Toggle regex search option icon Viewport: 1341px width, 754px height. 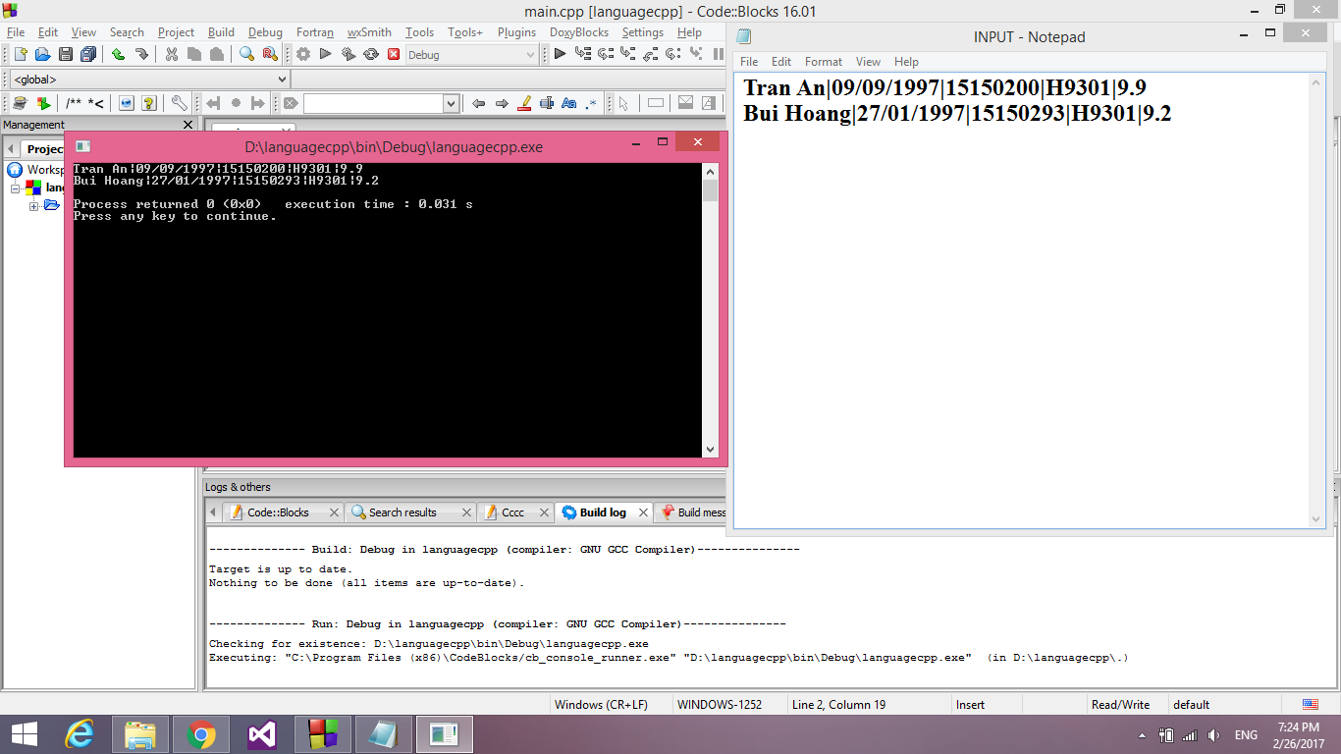click(x=592, y=103)
